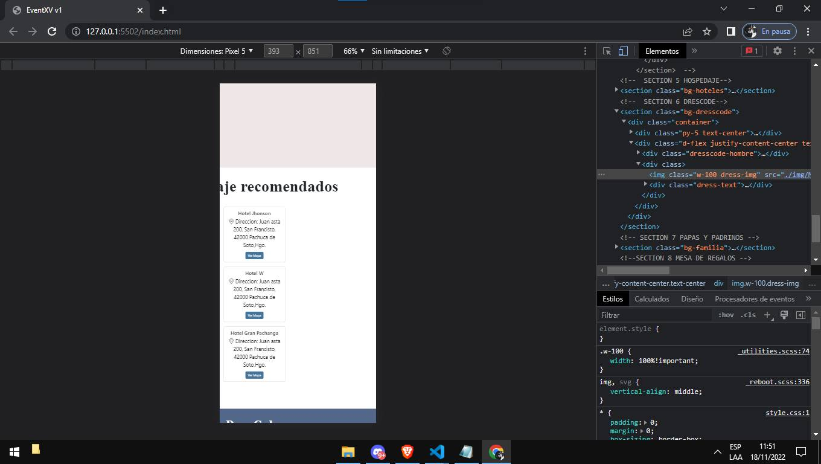Switch to the Calculados tab
The image size is (821, 464).
coord(652,299)
